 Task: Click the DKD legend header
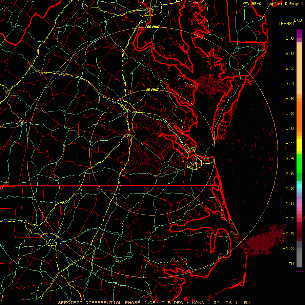coord(298,20)
